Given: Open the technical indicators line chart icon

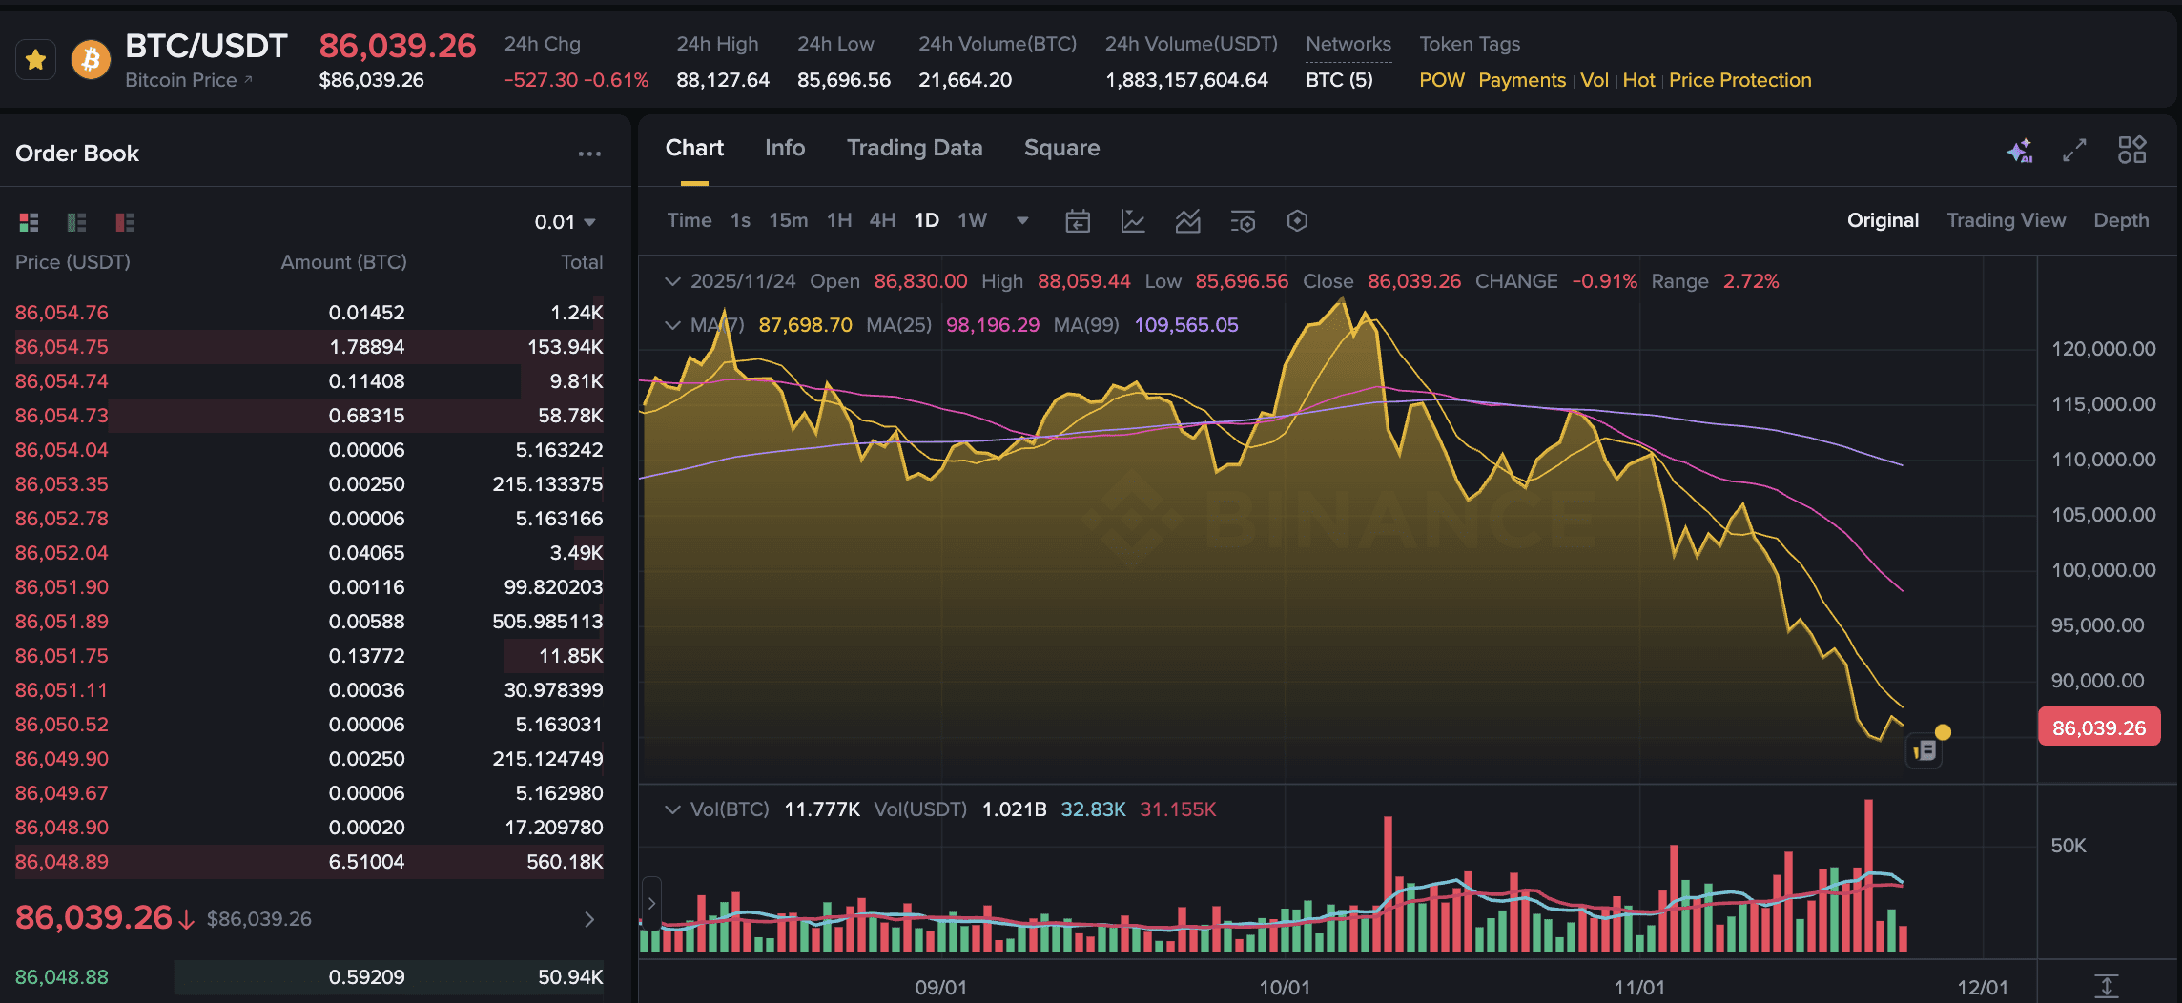Looking at the screenshot, I should coord(1133,221).
